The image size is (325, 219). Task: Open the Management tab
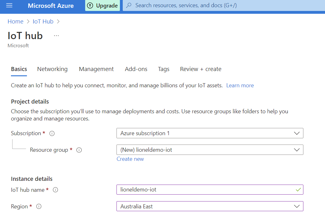click(96, 69)
